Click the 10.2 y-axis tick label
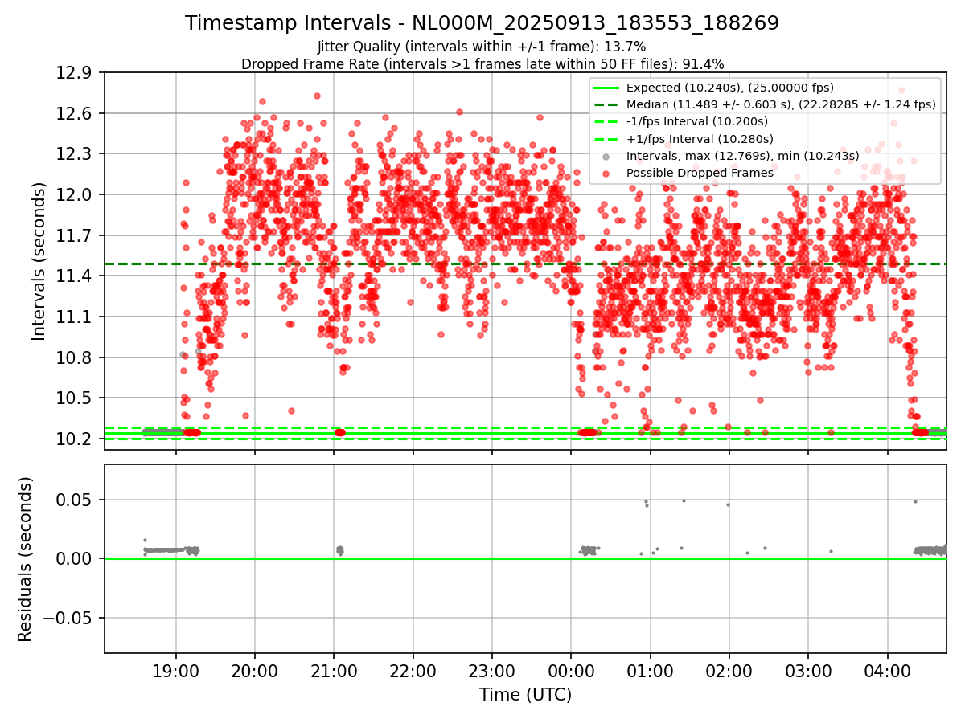 [x=73, y=439]
